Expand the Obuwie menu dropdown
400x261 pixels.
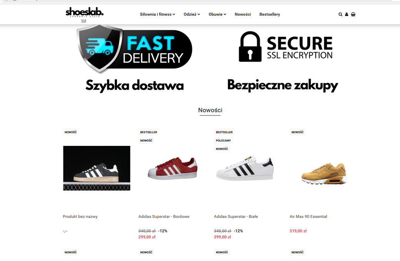(217, 14)
